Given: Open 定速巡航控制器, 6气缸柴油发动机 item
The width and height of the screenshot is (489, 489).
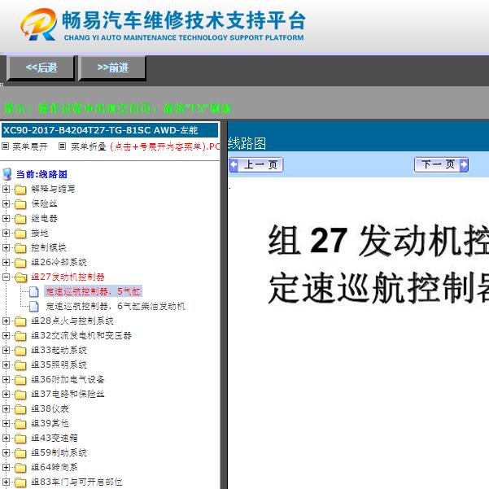Looking at the screenshot, I should tap(116, 306).
